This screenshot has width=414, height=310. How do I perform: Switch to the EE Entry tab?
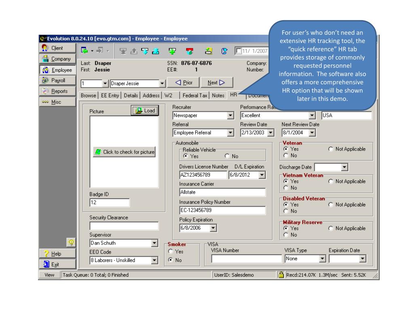click(x=110, y=95)
